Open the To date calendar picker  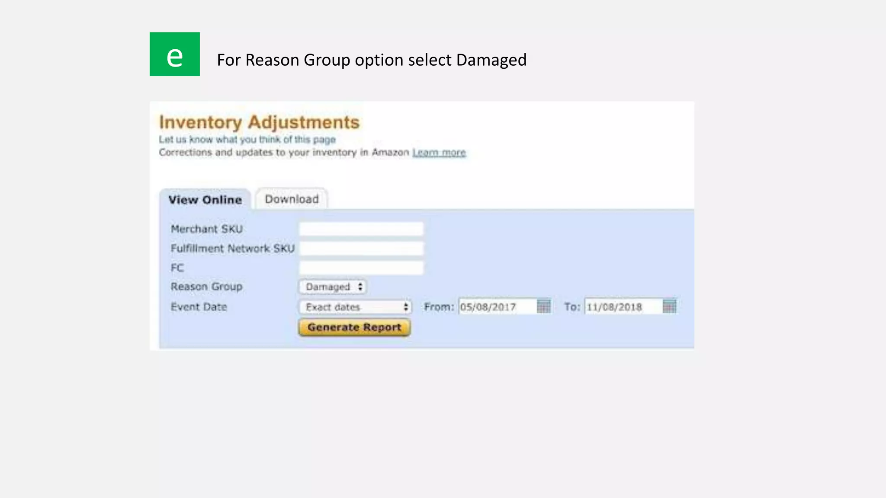pos(669,306)
